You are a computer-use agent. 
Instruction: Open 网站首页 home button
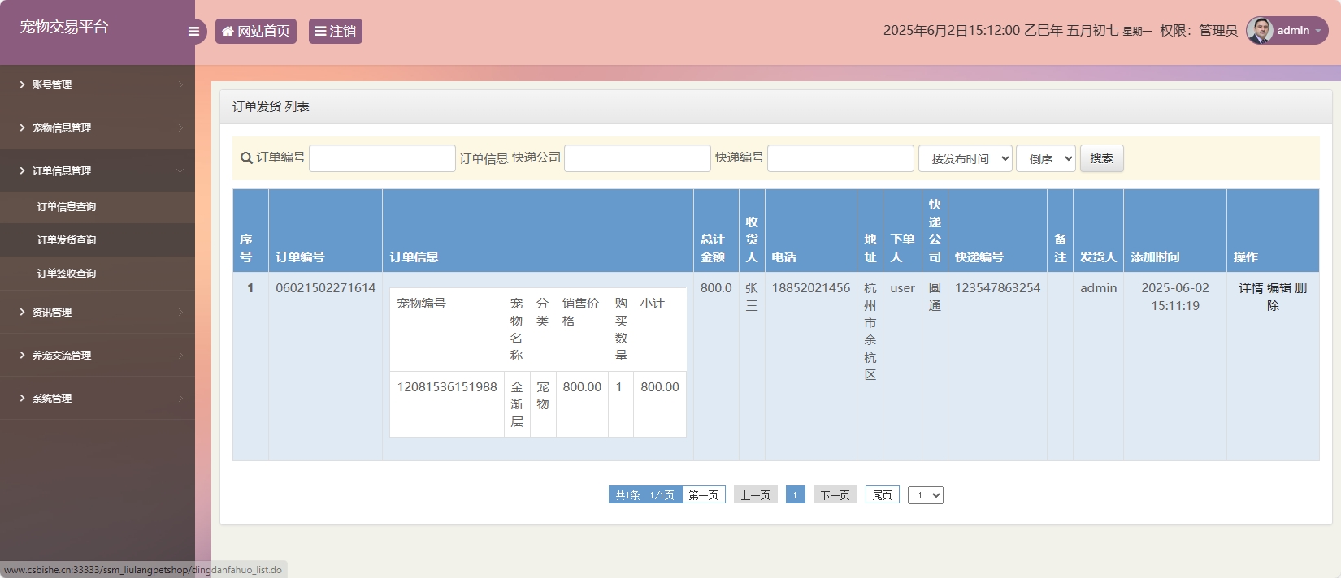tap(256, 32)
